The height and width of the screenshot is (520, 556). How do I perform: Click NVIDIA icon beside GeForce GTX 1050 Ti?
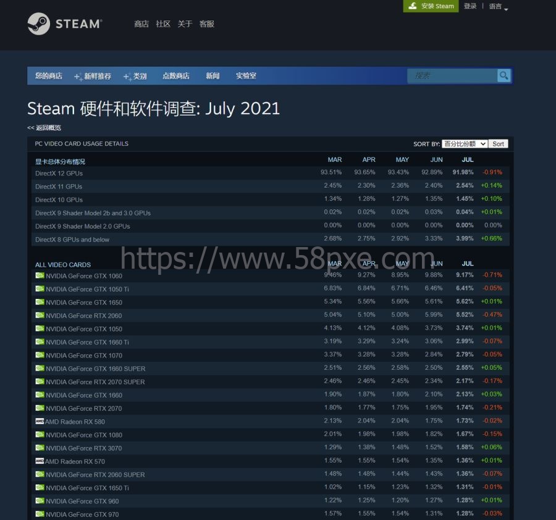pos(40,289)
